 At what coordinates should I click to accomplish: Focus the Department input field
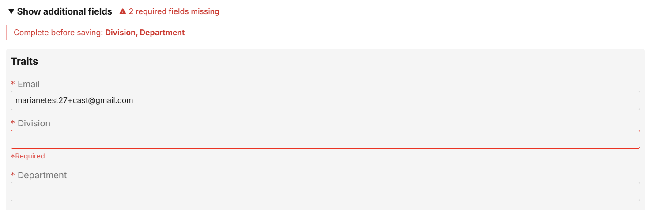(325, 192)
